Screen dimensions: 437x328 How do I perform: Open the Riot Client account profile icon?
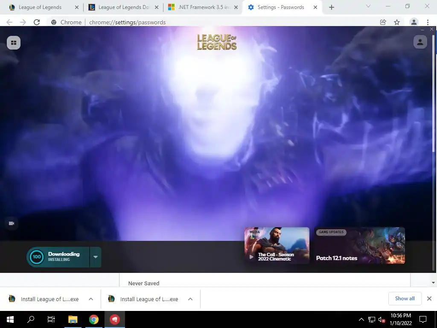tap(420, 42)
